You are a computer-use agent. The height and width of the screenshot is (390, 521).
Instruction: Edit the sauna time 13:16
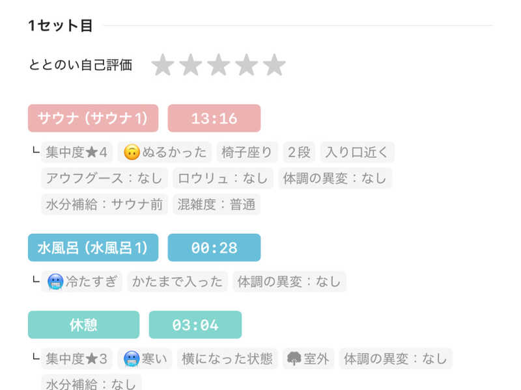[x=214, y=118]
